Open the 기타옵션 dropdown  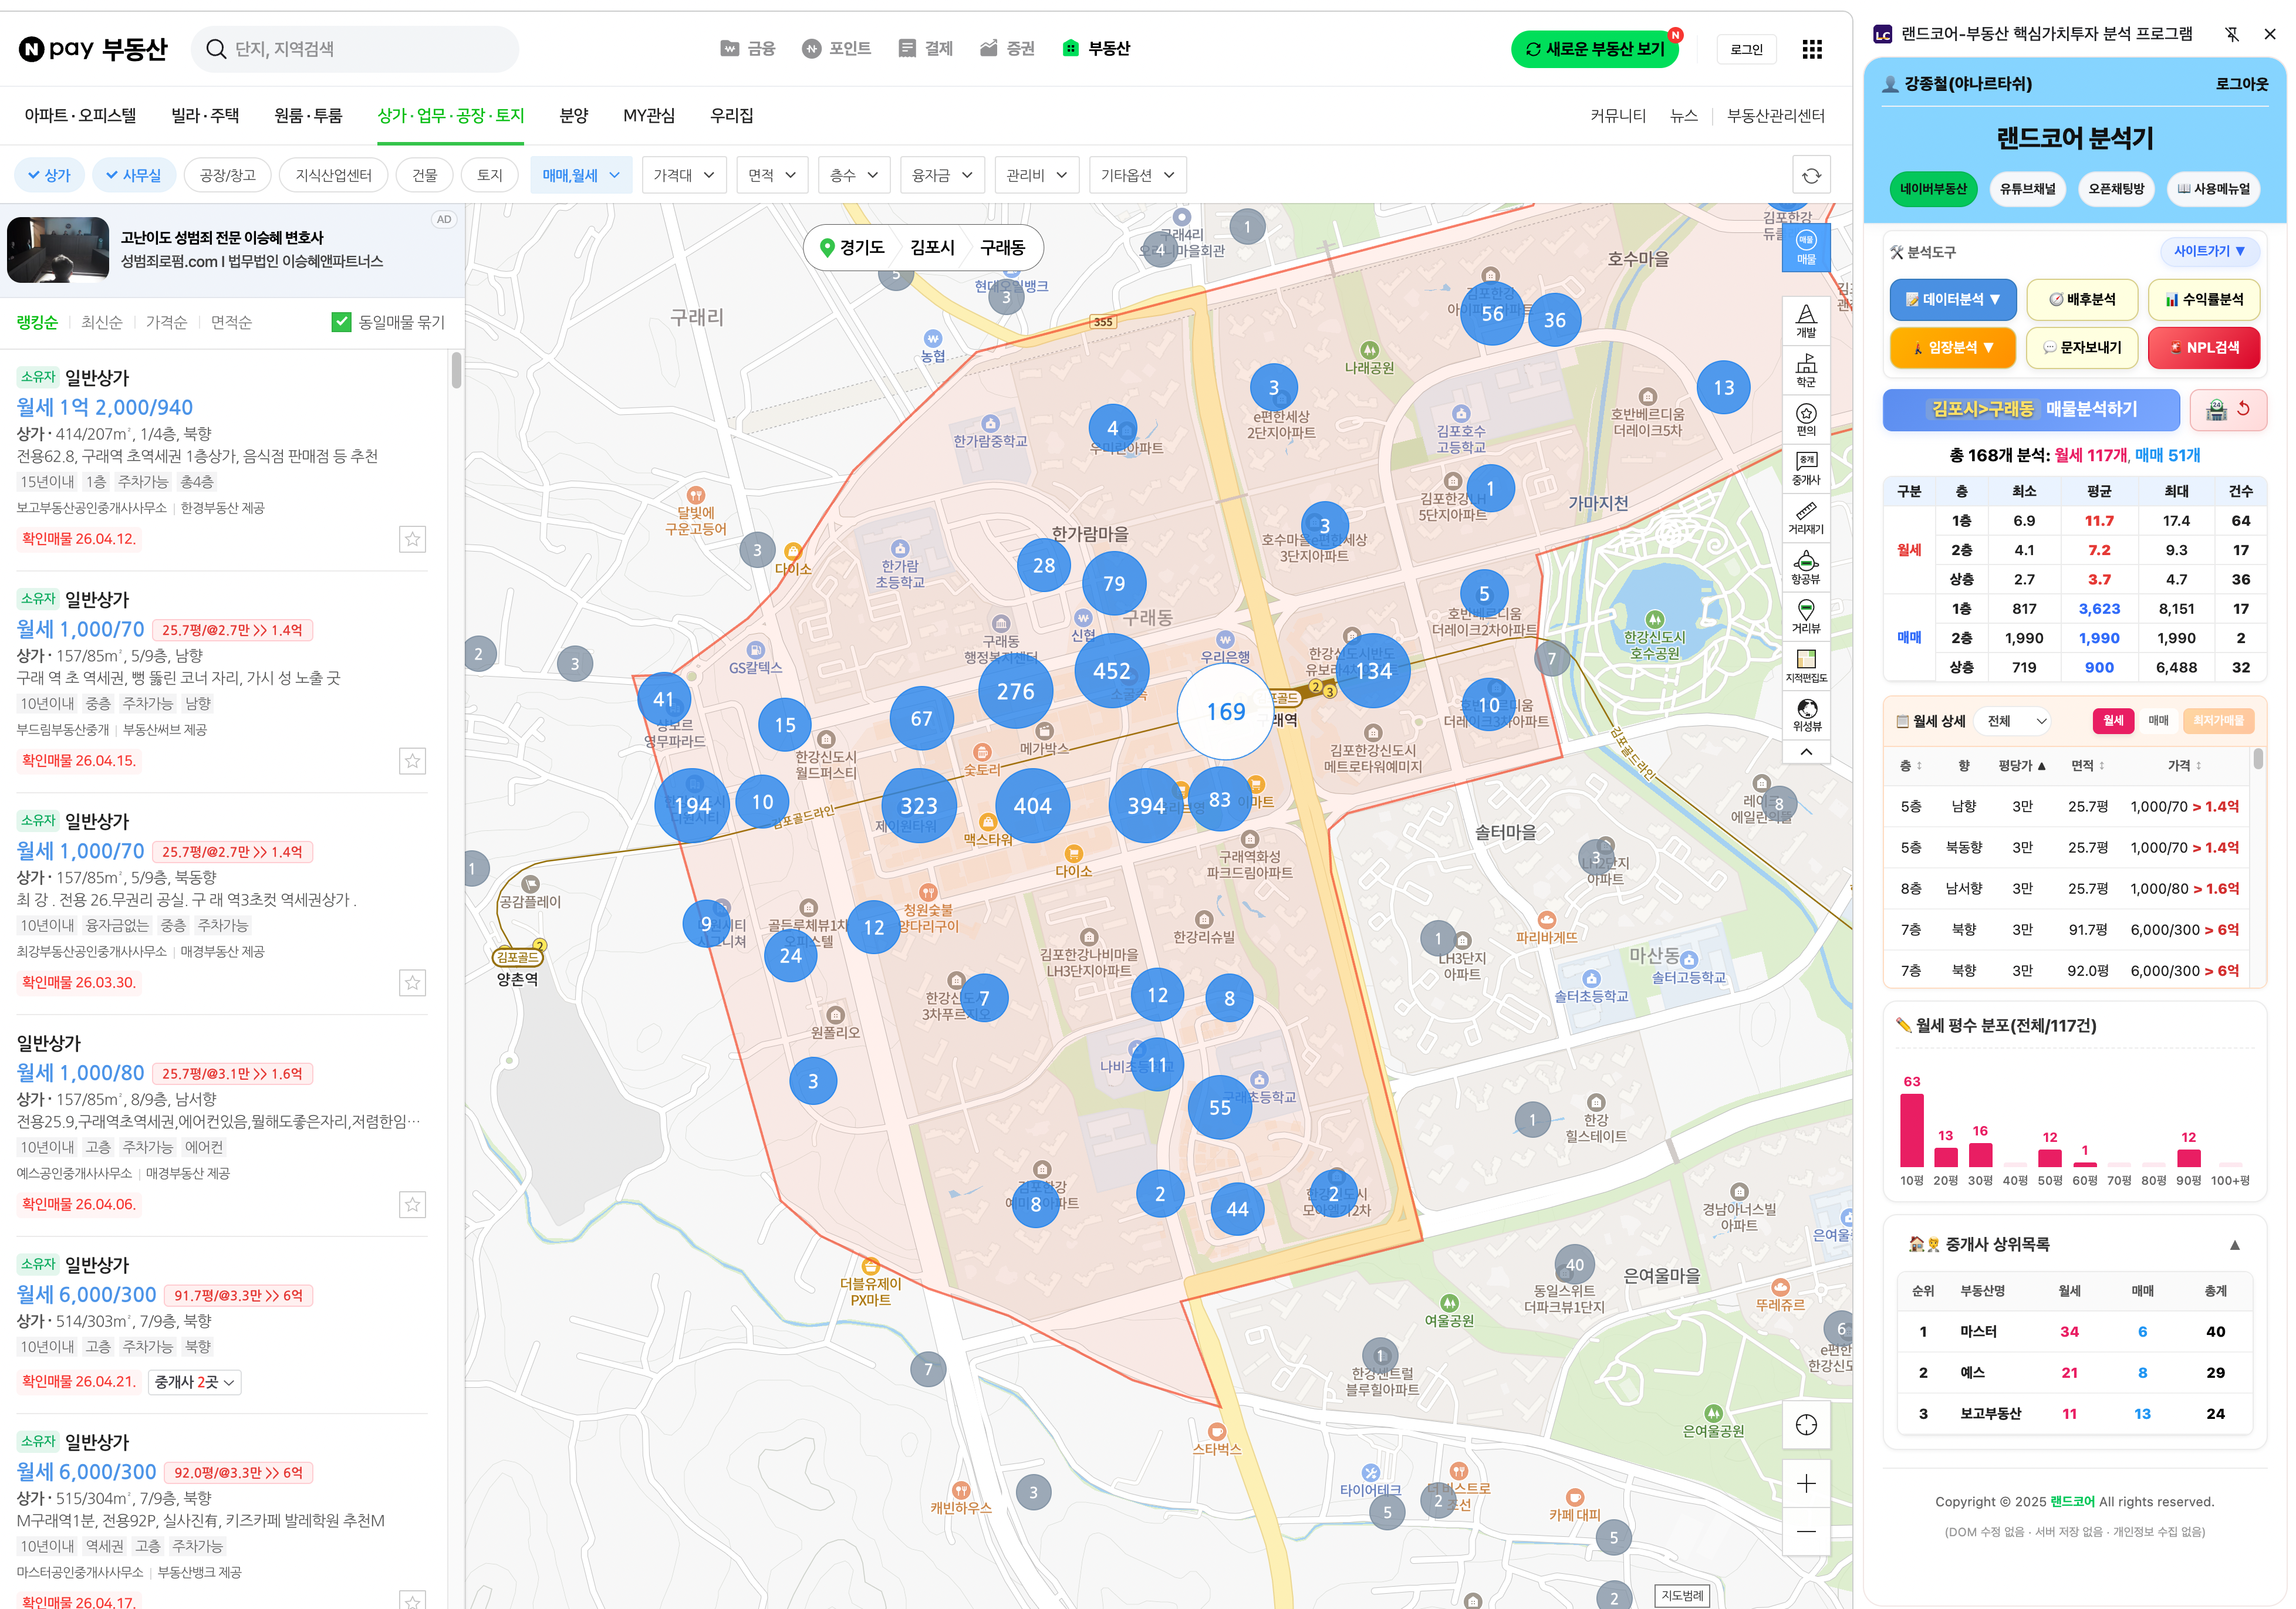pyautogui.click(x=1137, y=176)
